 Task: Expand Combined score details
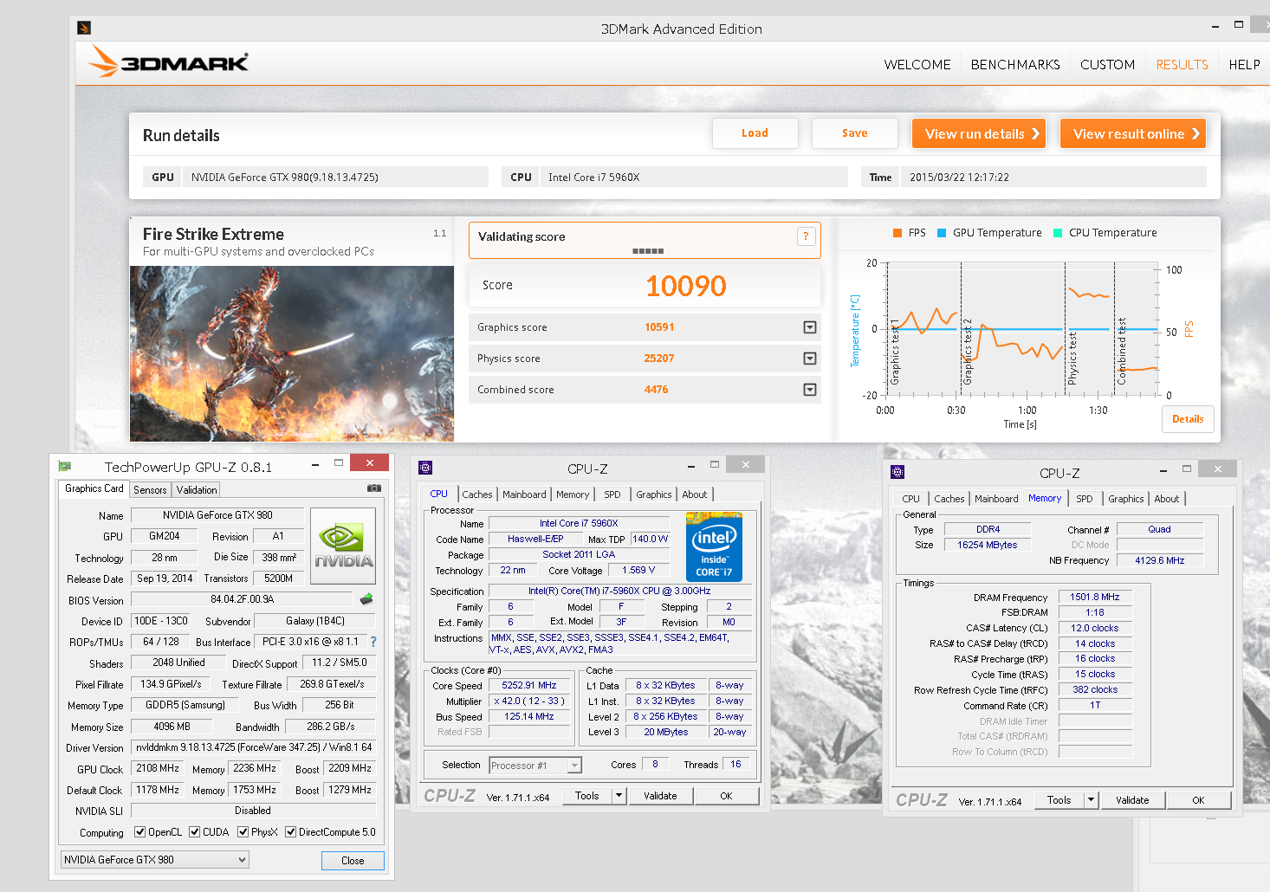coord(810,390)
